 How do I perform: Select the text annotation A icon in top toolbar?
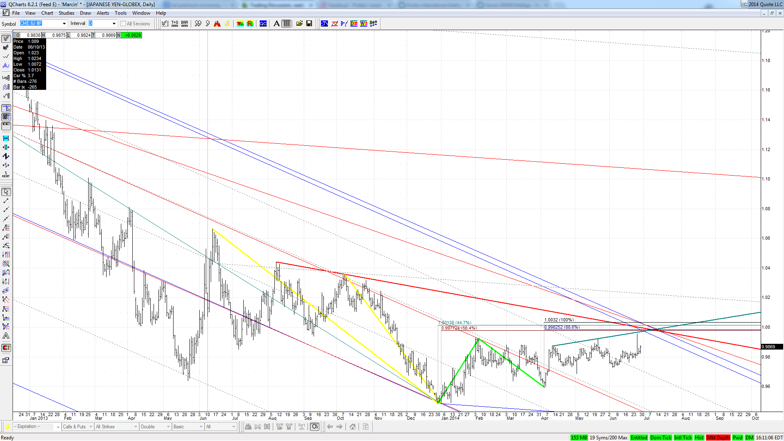pyautogui.click(x=276, y=24)
